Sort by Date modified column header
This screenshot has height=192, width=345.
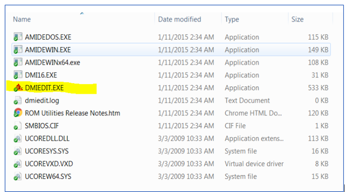pos(180,19)
